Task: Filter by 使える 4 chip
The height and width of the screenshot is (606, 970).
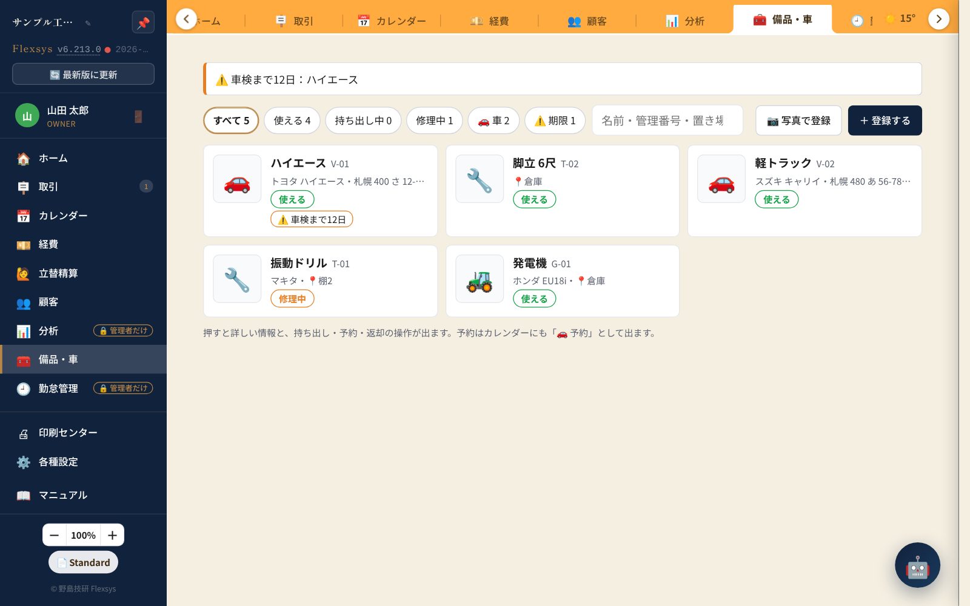Action: [x=292, y=121]
